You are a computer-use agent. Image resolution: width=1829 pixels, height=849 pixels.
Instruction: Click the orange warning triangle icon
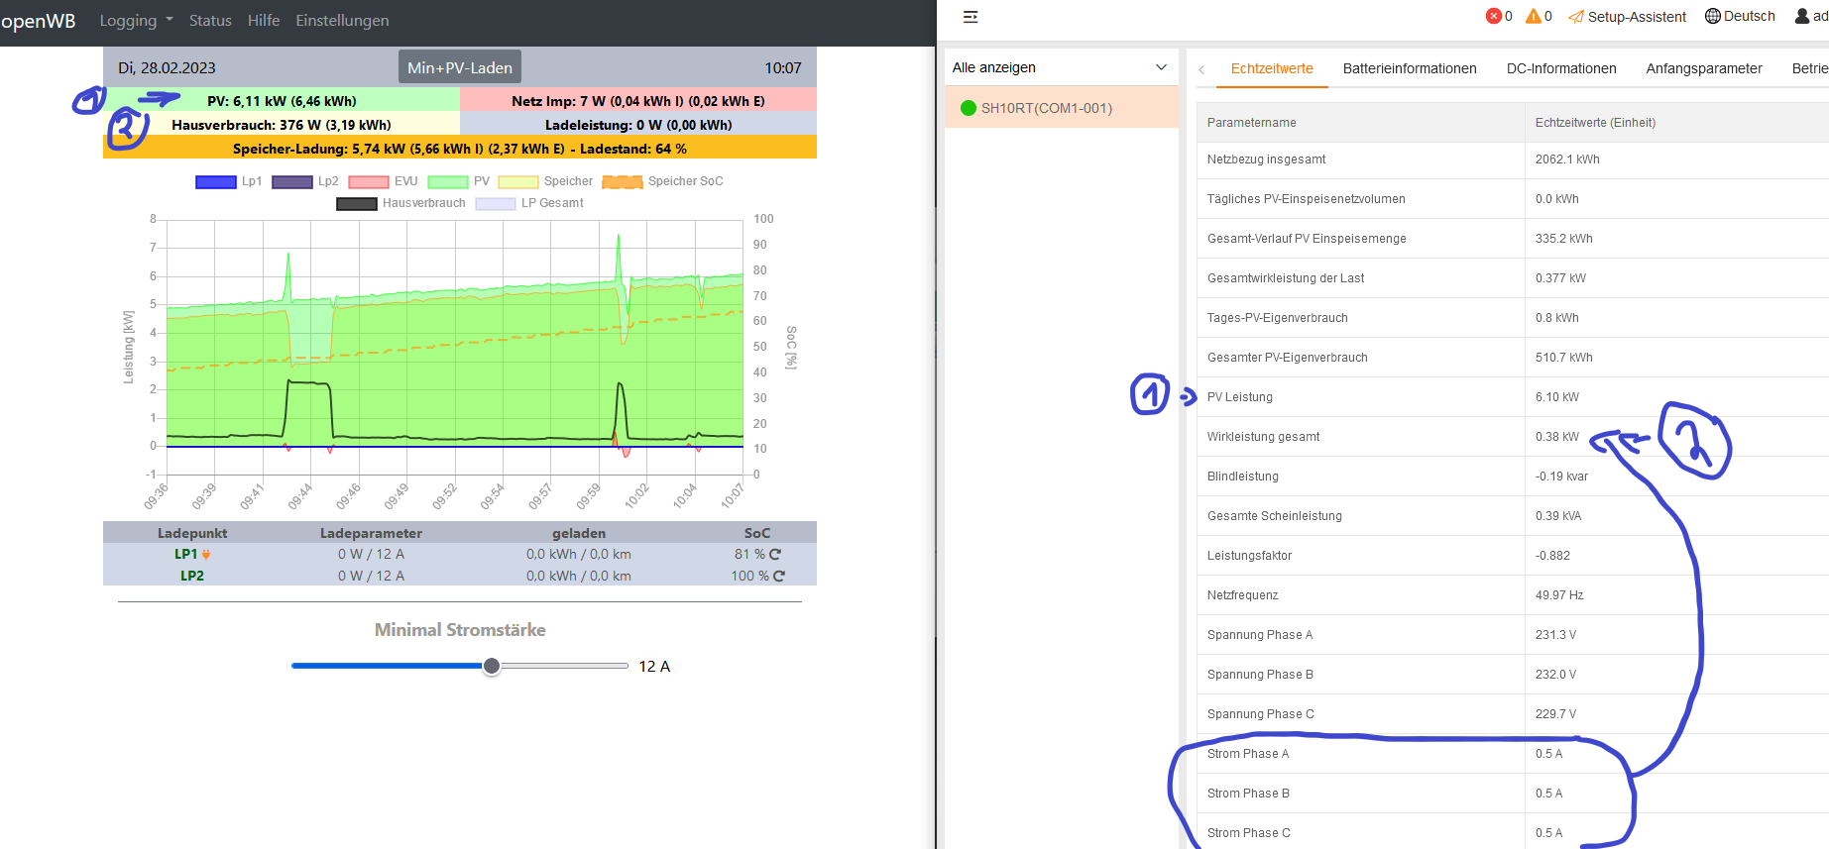coord(1533,16)
